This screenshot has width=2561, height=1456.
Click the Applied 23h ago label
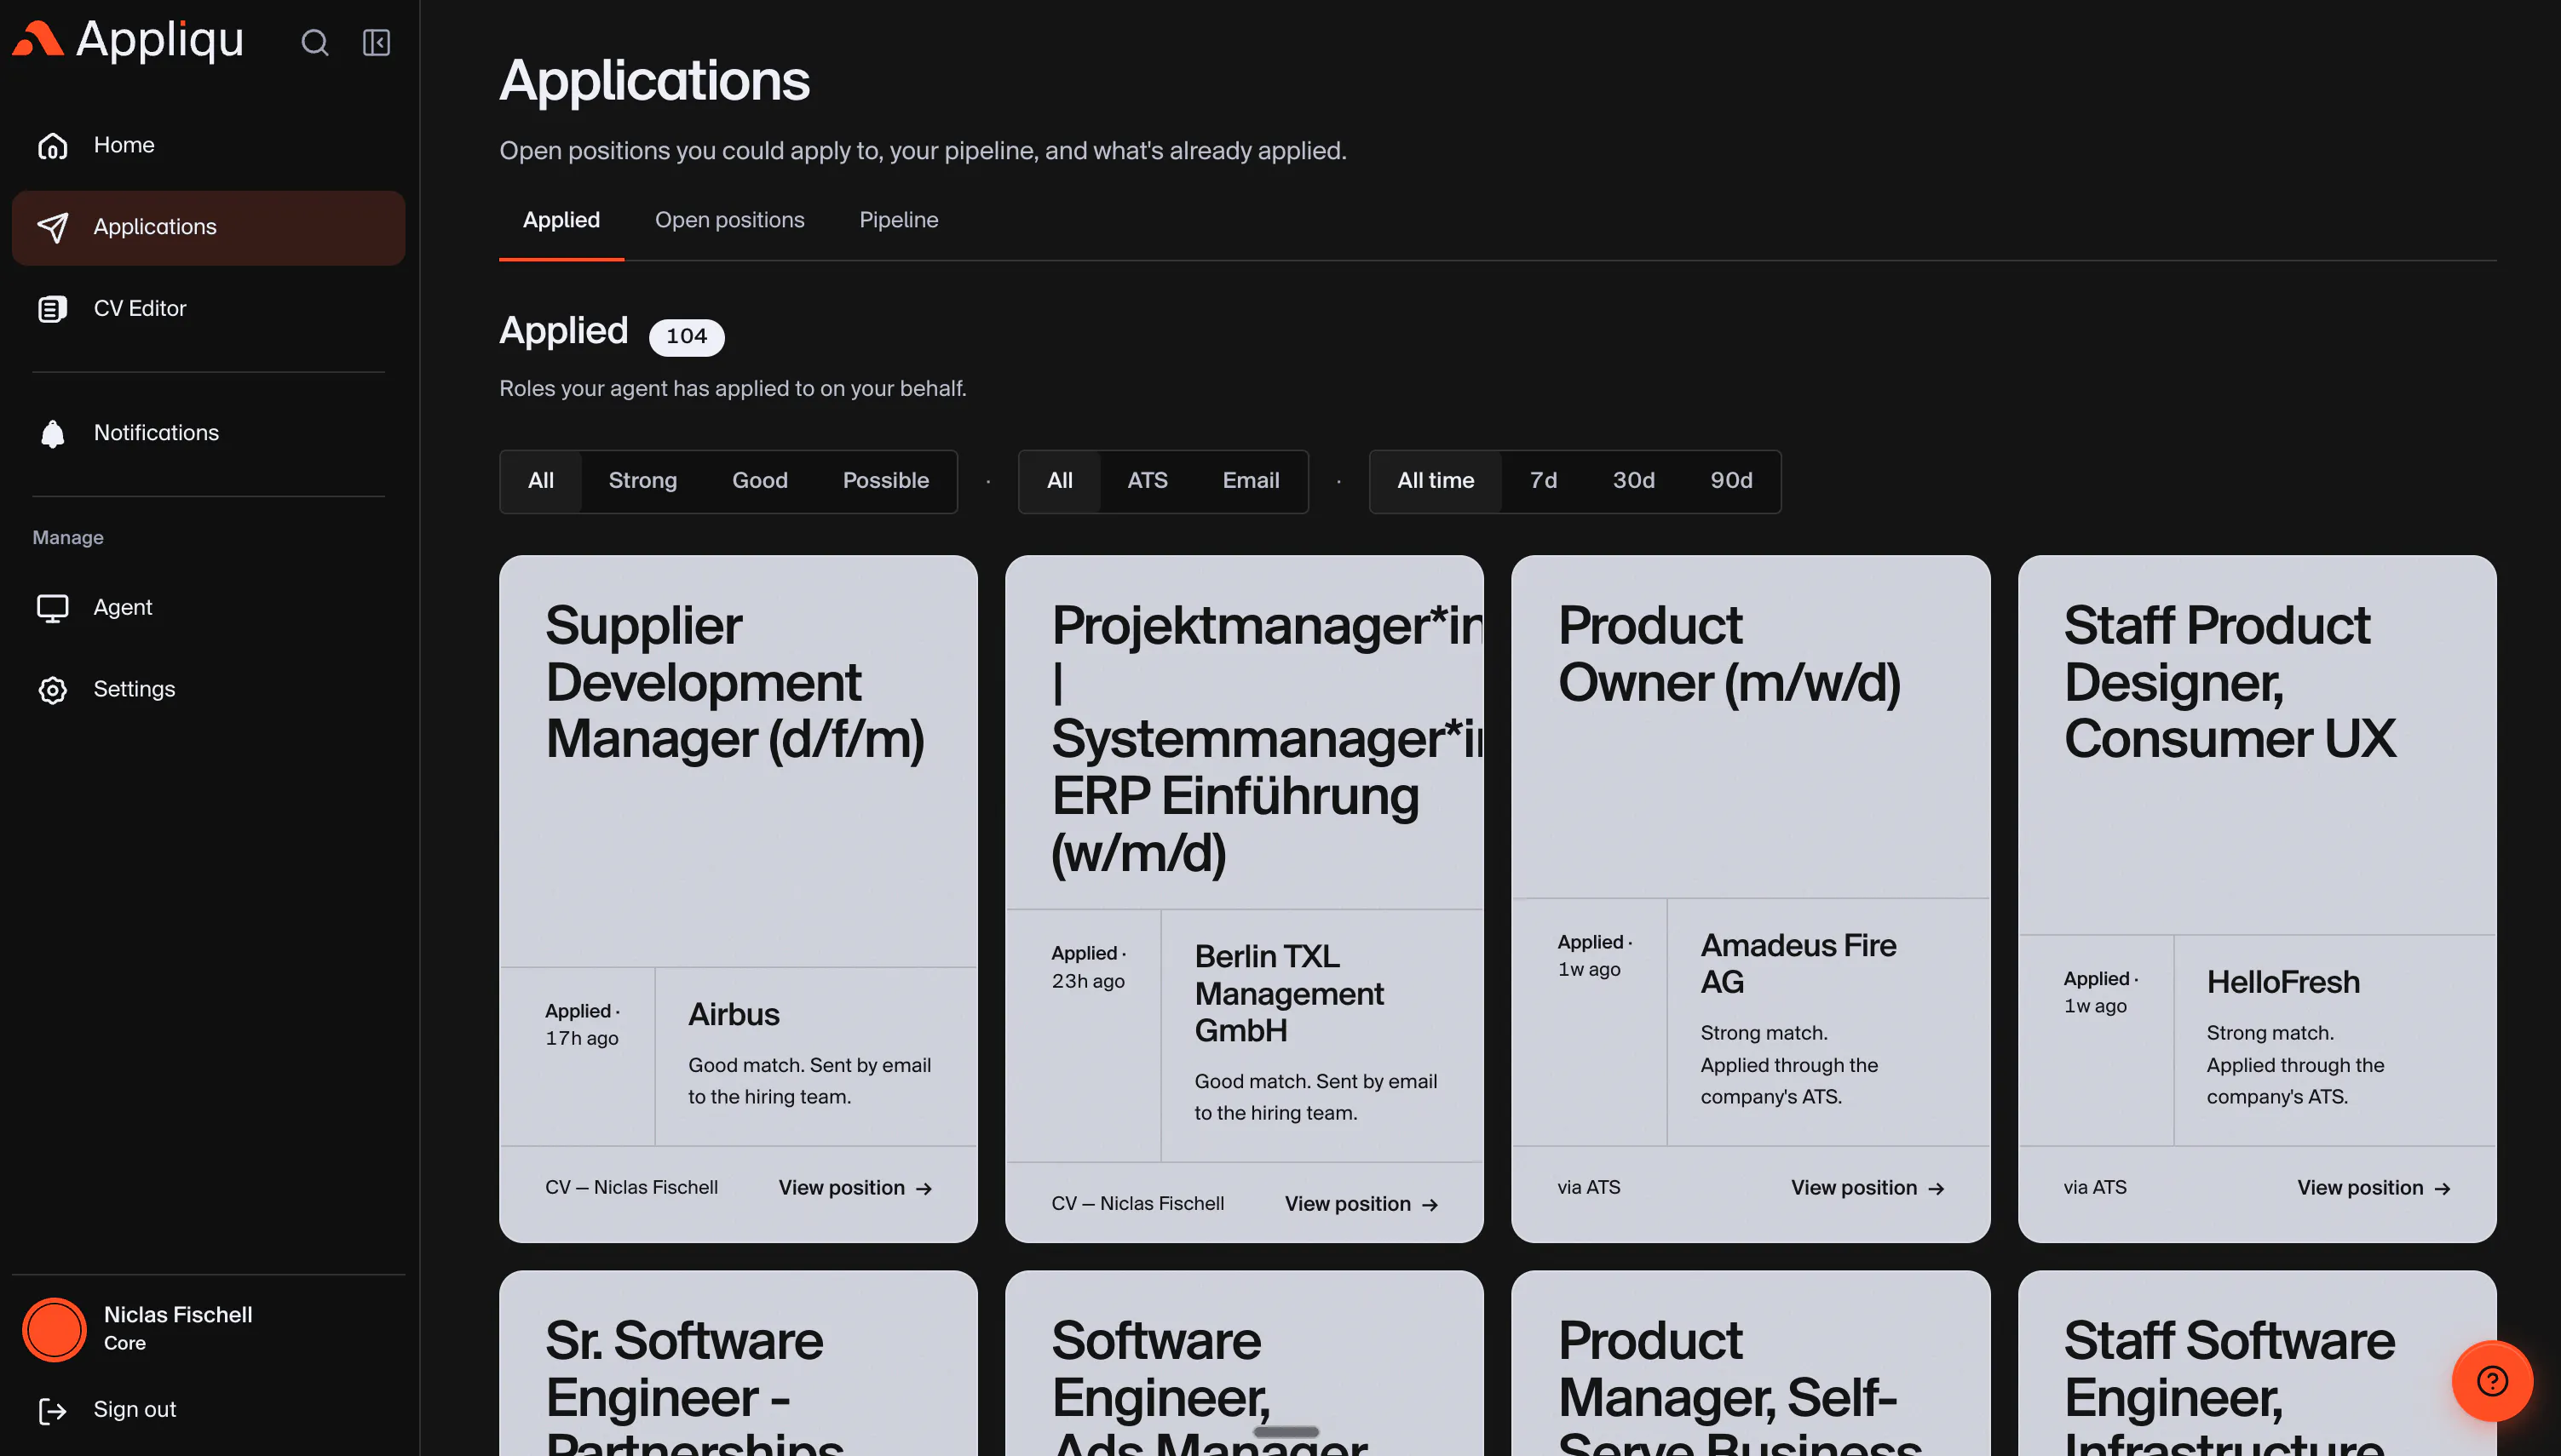coord(1089,967)
